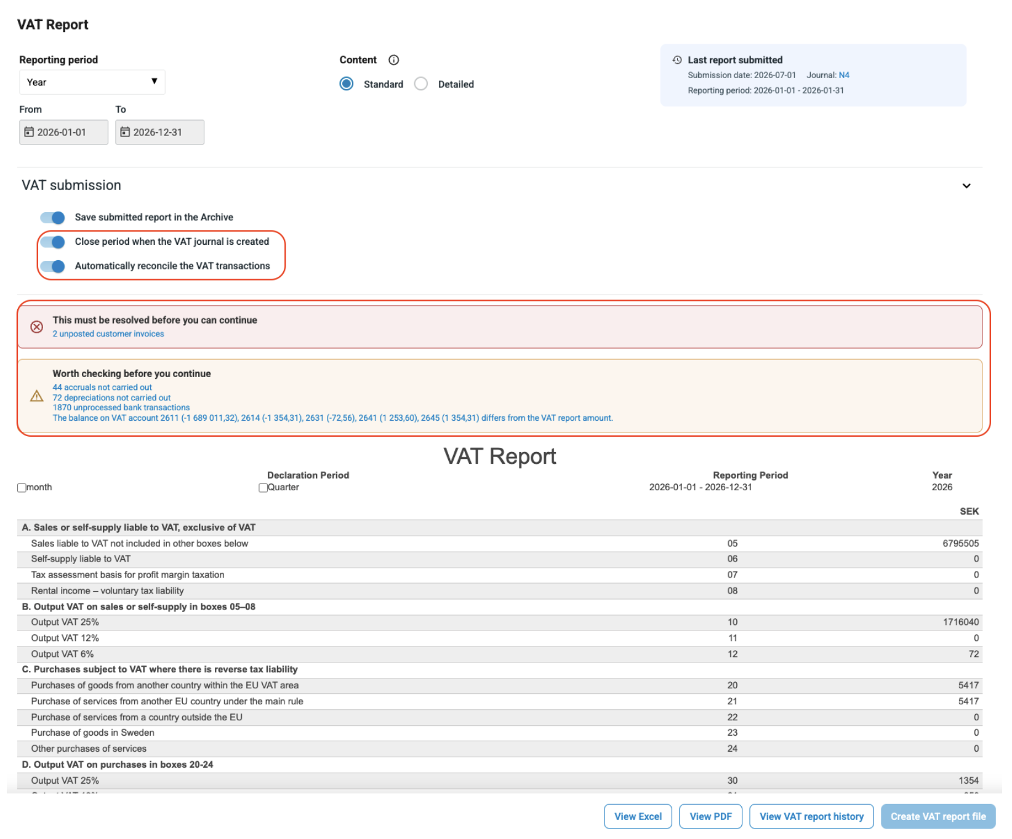Image resolution: width=1012 pixels, height=839 pixels.
Task: Toggle Close period when VAT journal is created
Action: coord(53,242)
